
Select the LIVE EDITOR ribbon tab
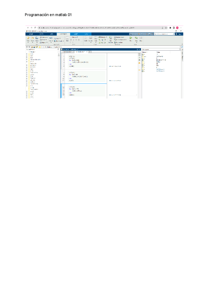point(63,34)
